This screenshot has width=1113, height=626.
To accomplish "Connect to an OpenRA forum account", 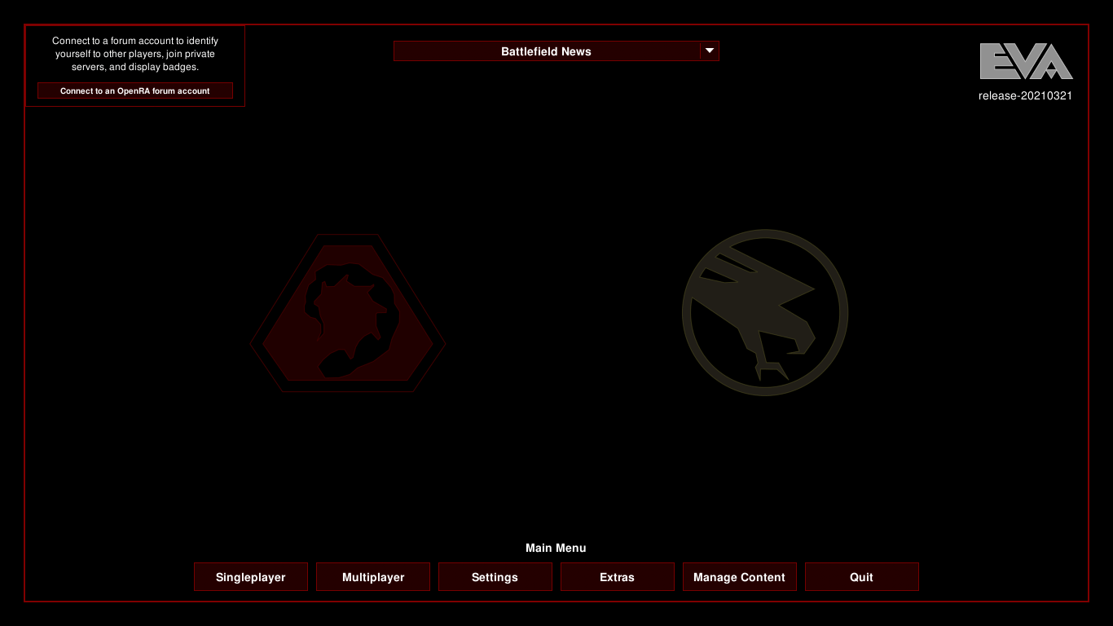I will coord(135,90).
